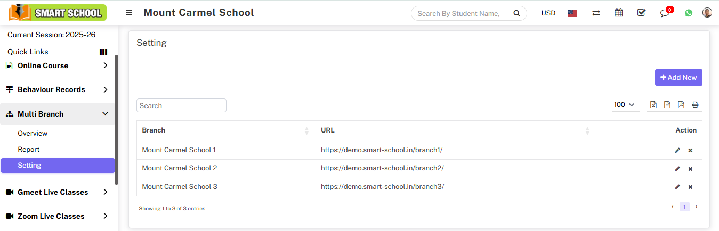Viewport: 719px width, 231px height.
Task: Export branch table to Excel
Action: (653, 105)
